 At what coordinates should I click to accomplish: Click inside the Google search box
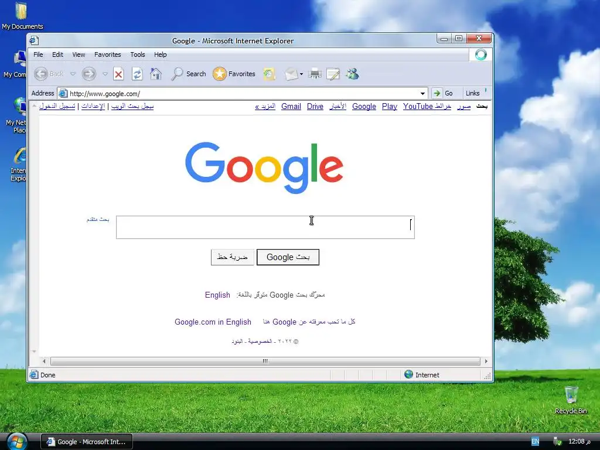(x=265, y=227)
